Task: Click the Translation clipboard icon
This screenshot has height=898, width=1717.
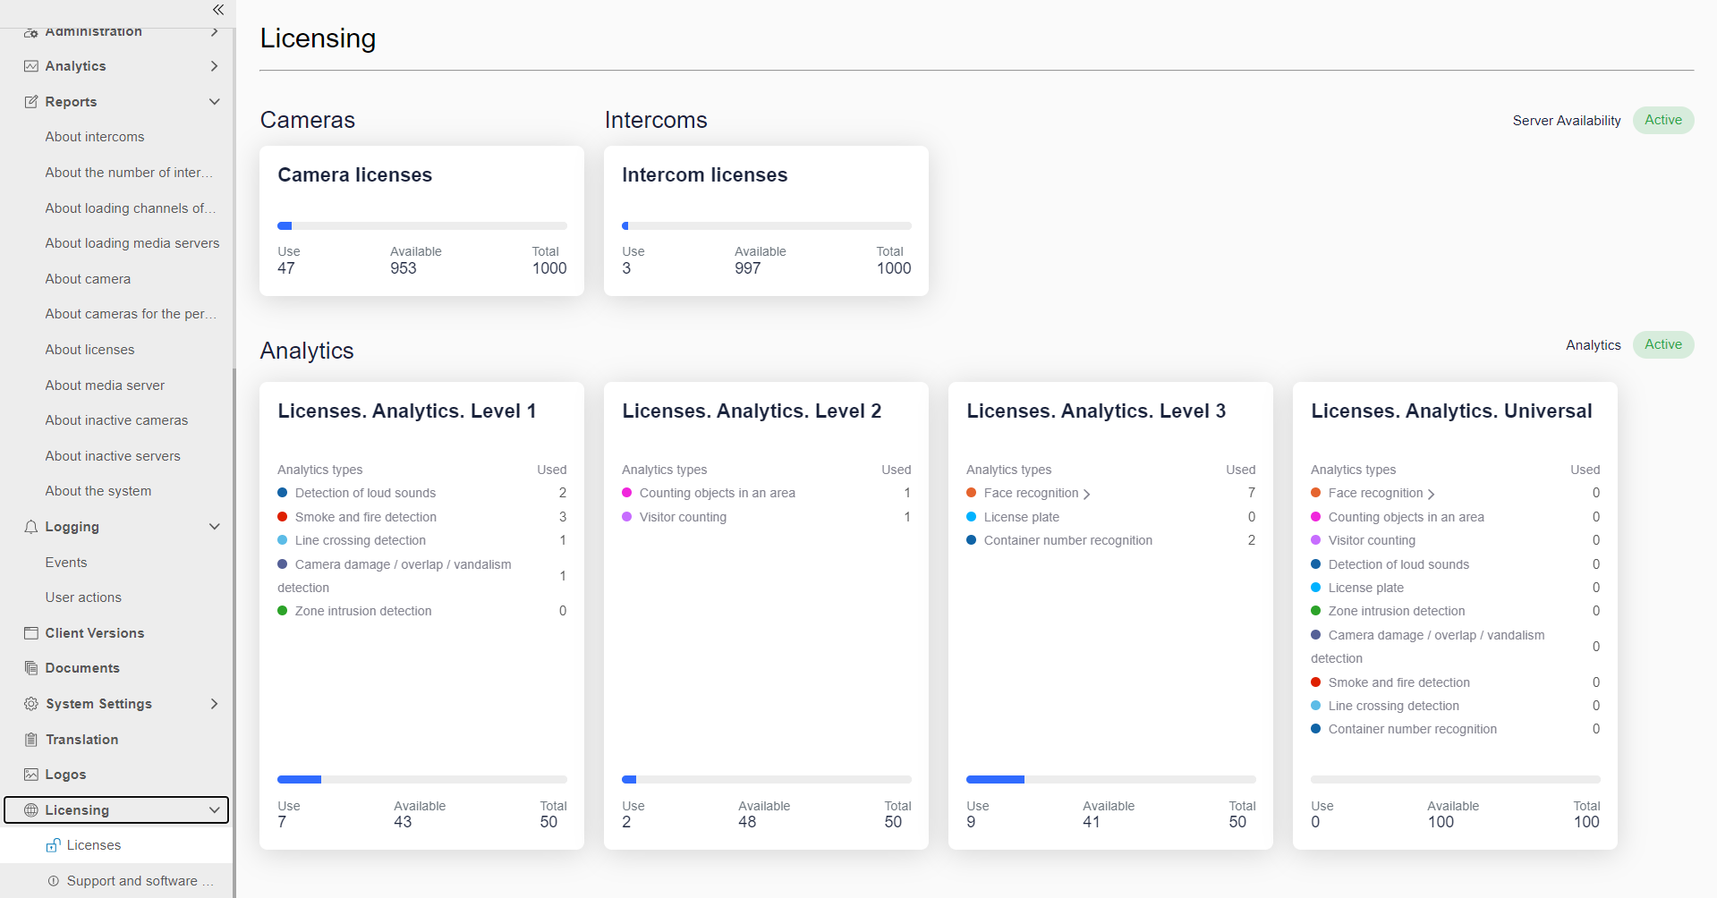Action: pyautogui.click(x=31, y=740)
